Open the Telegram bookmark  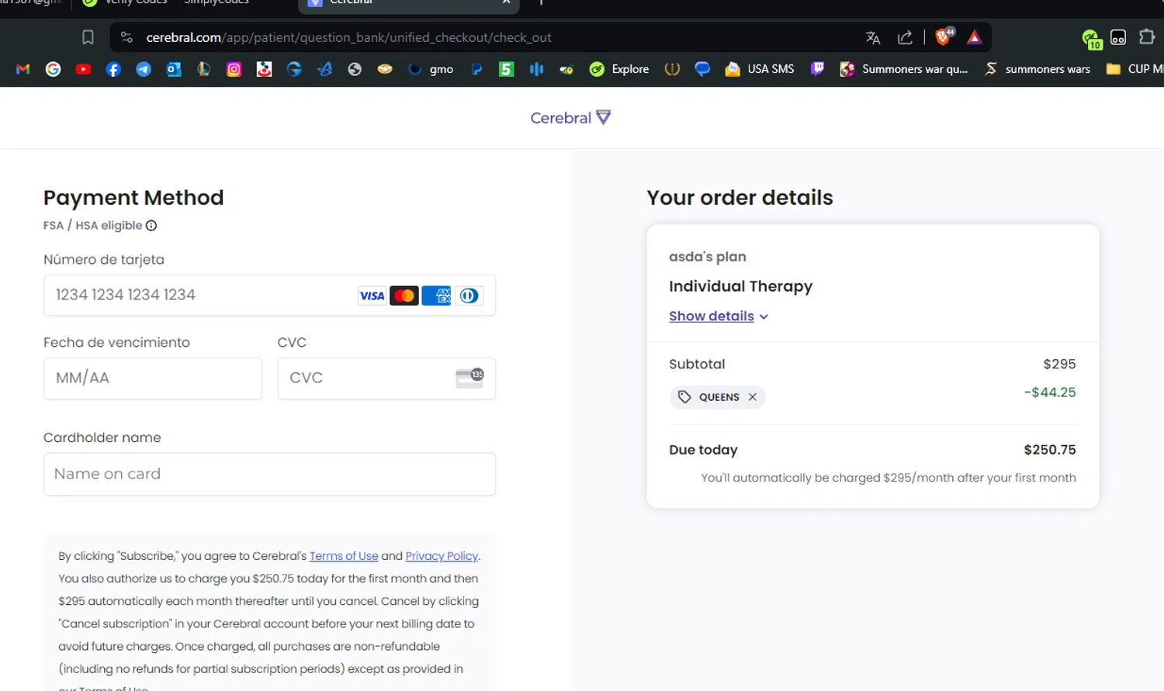[x=144, y=69]
